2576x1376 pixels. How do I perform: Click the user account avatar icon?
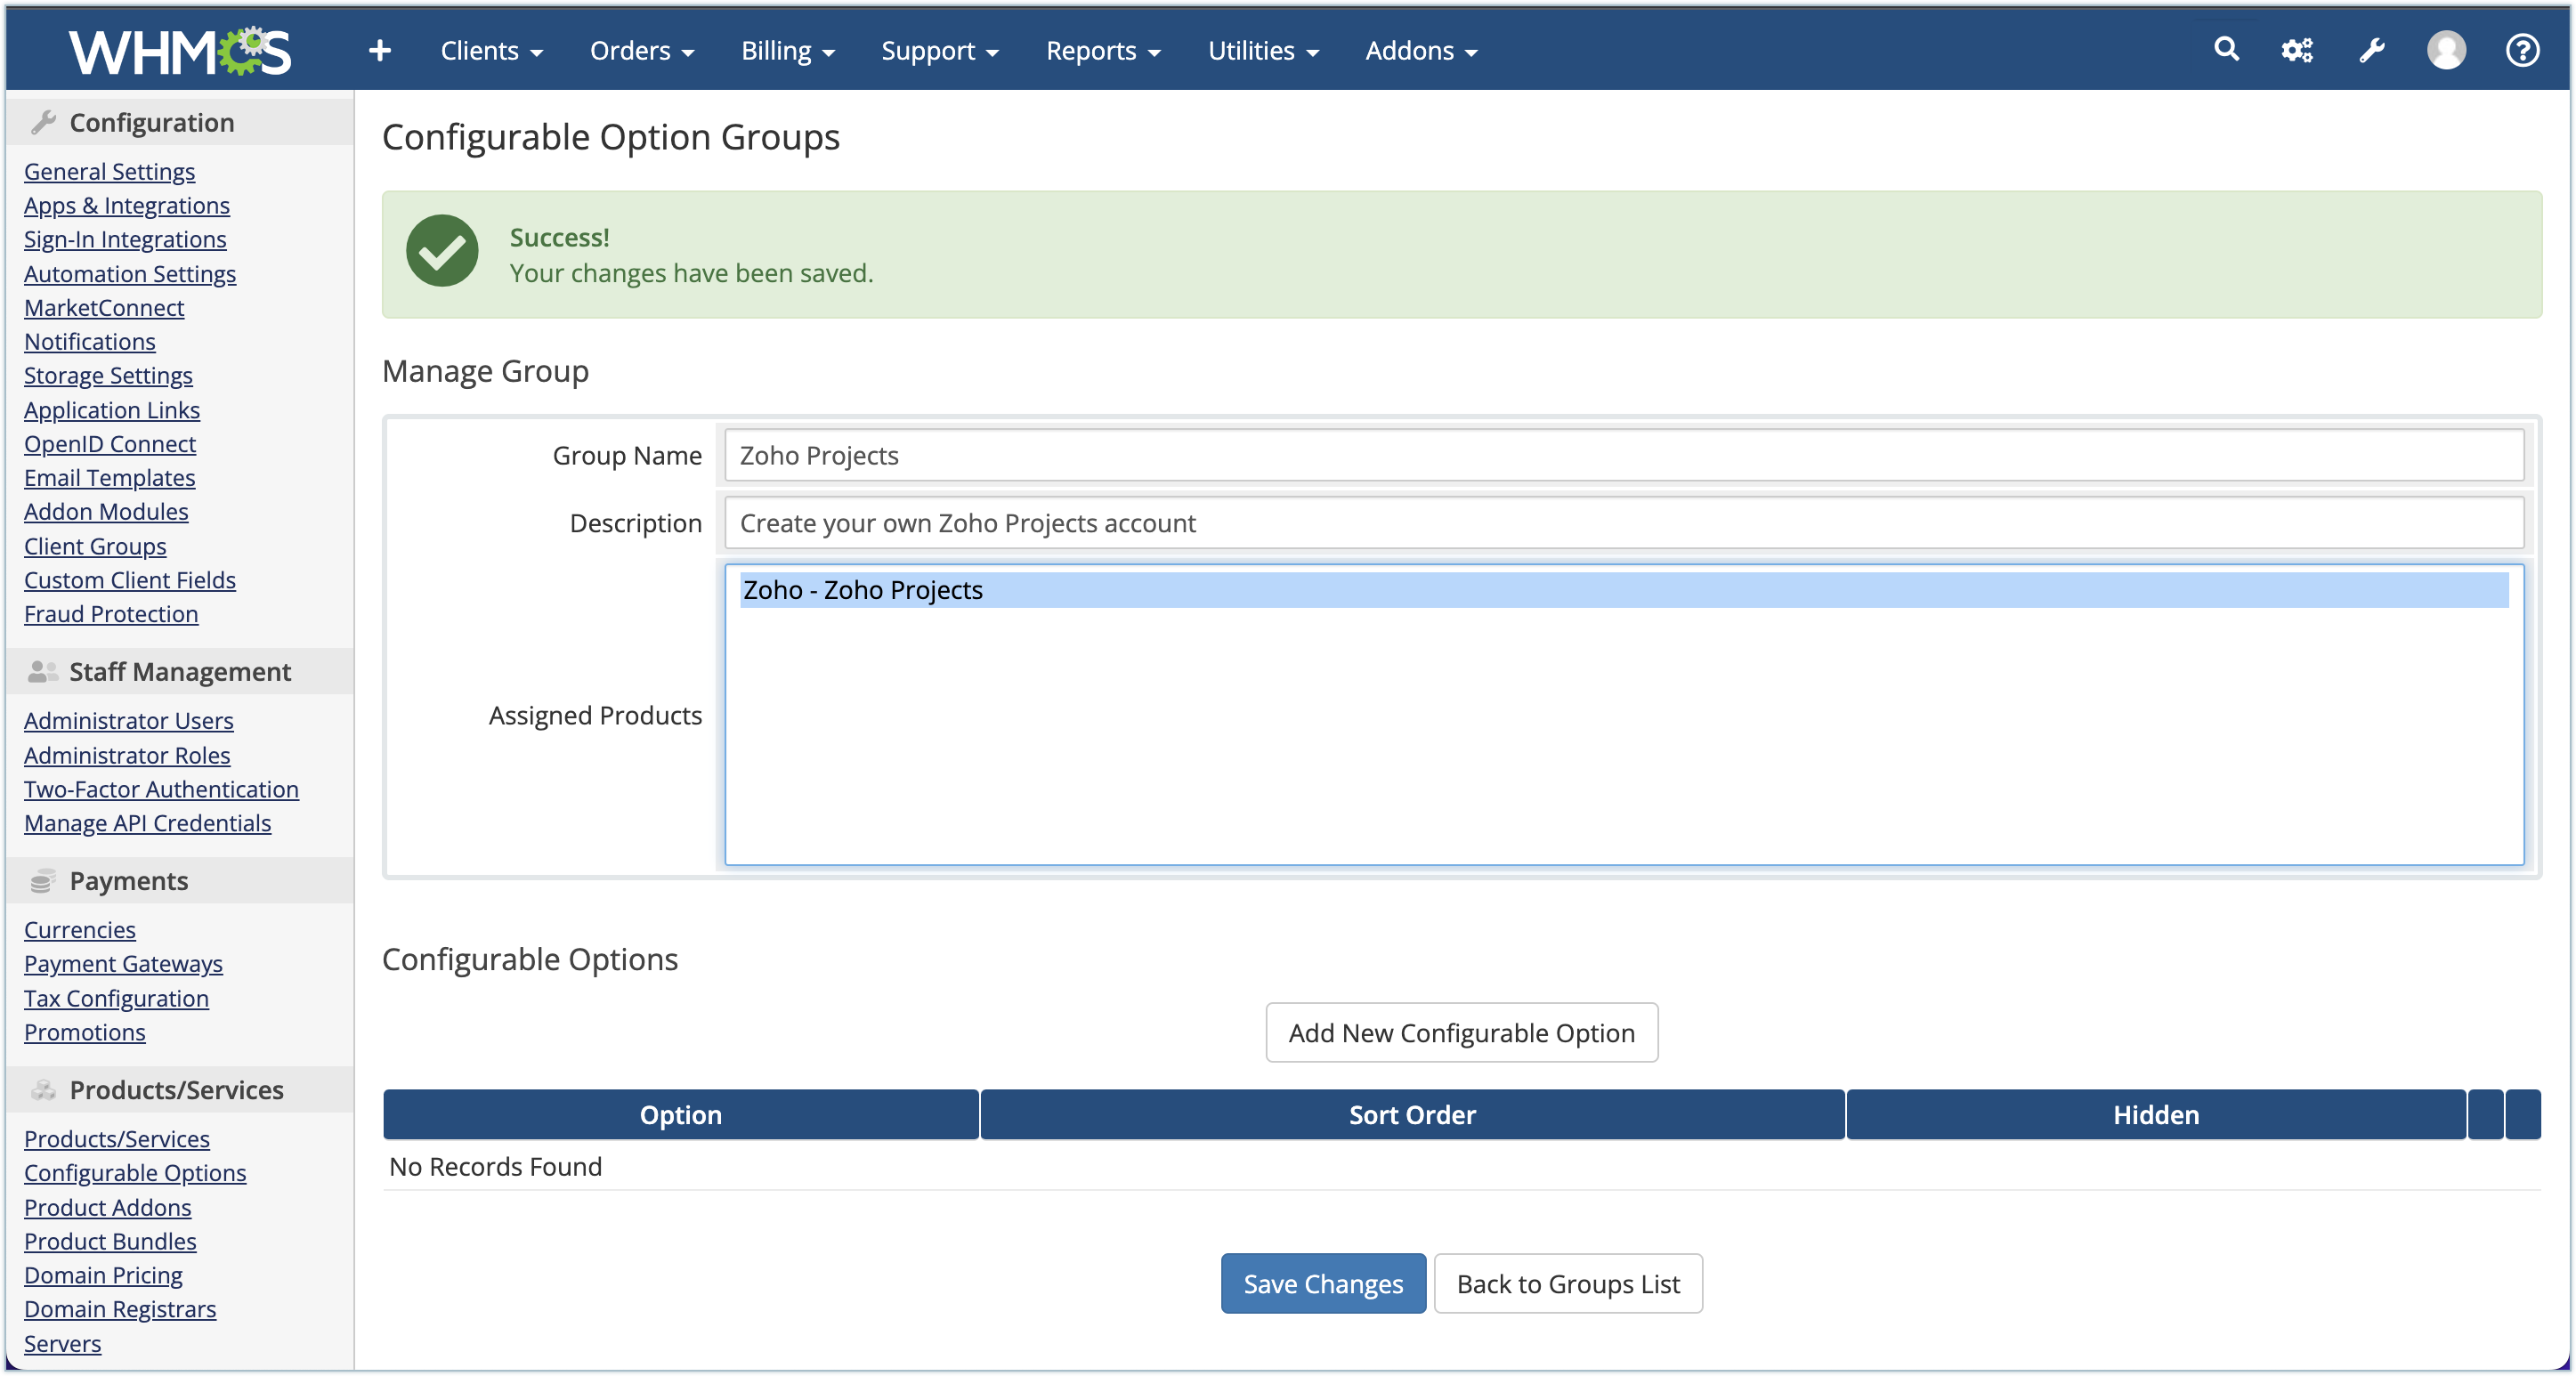tap(2446, 50)
